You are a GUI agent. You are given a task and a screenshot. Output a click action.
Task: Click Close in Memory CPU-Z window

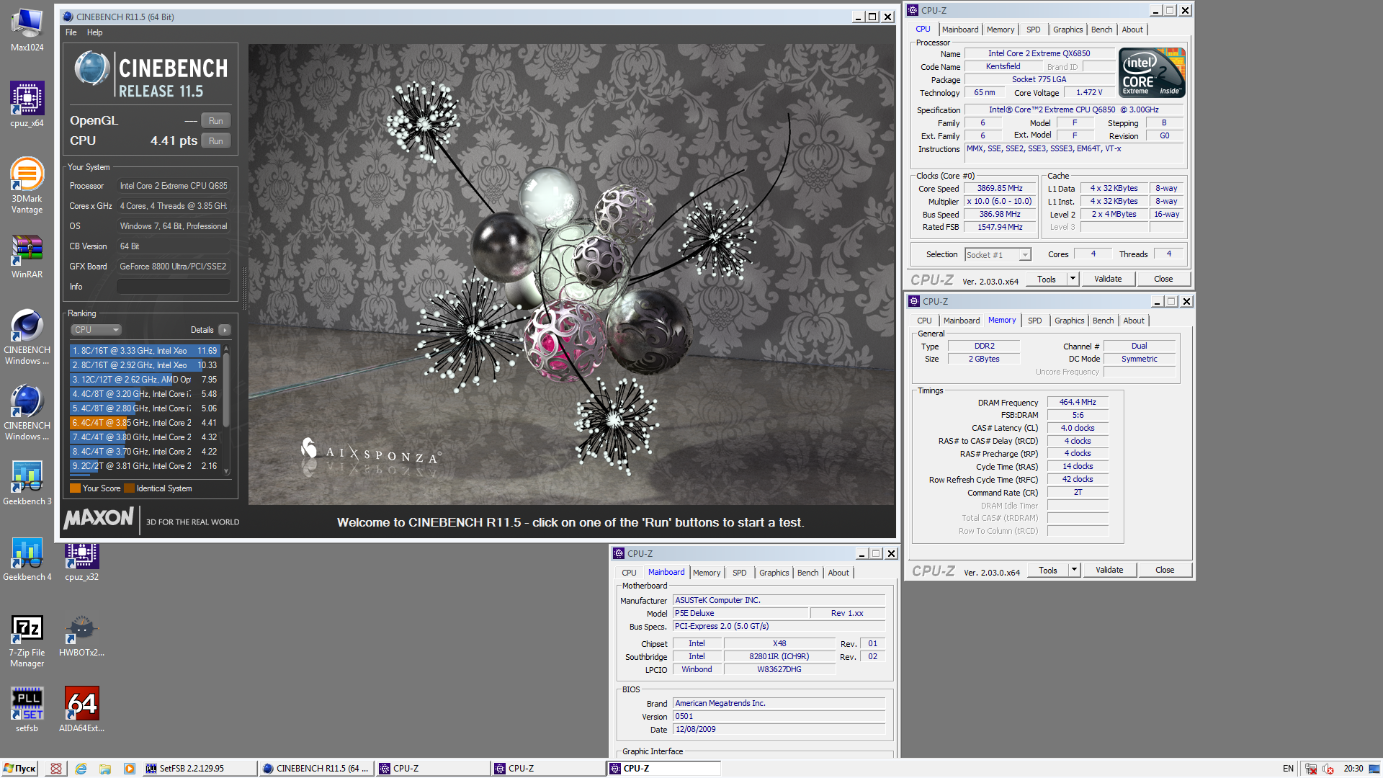click(1165, 570)
